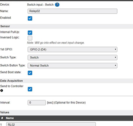This screenshot has height=126, width=133.
Task: Toggle the Internal PullUp checkbox
Action: pos(30,32)
